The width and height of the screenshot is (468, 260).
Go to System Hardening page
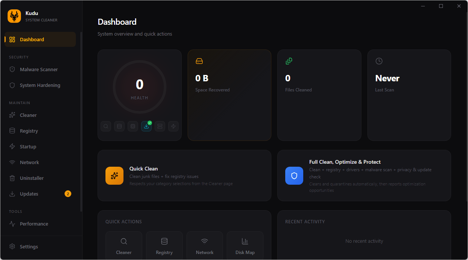[40, 85]
